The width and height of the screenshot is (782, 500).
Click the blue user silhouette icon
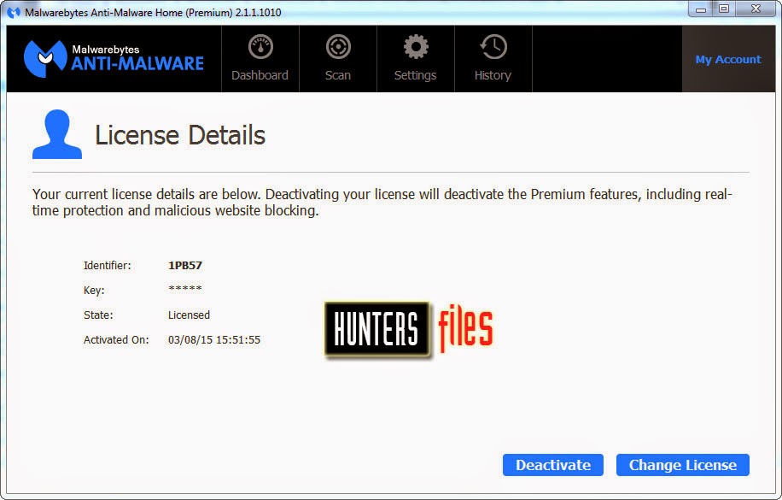point(57,134)
